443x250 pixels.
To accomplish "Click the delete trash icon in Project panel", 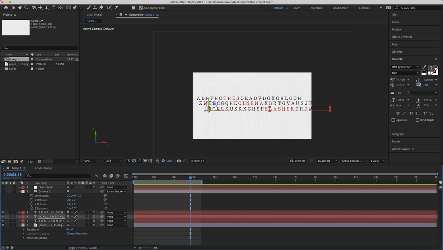I will pyautogui.click(x=39, y=161).
